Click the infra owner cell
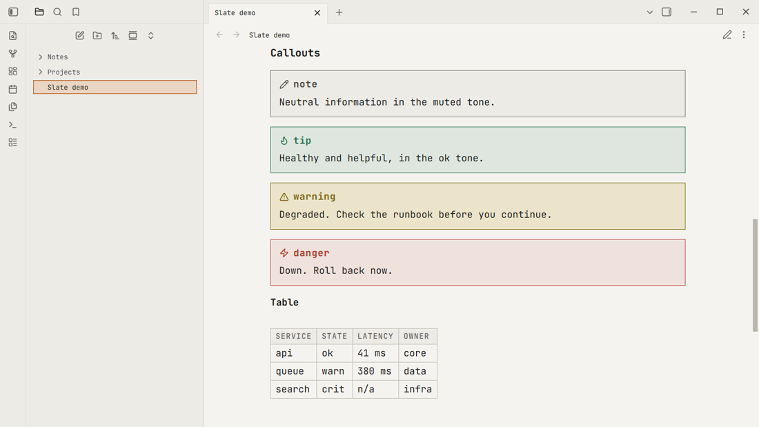Screen dimensions: 759x427 pos(417,389)
